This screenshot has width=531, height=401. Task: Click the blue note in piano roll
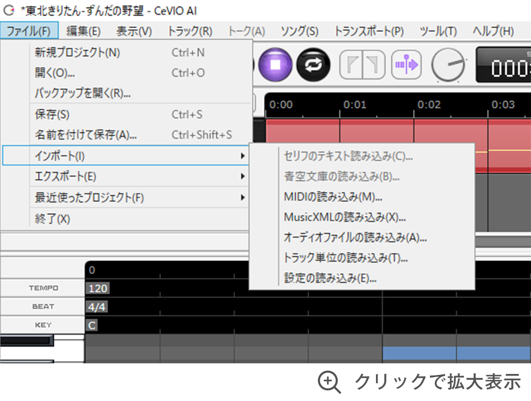pyautogui.click(x=457, y=353)
